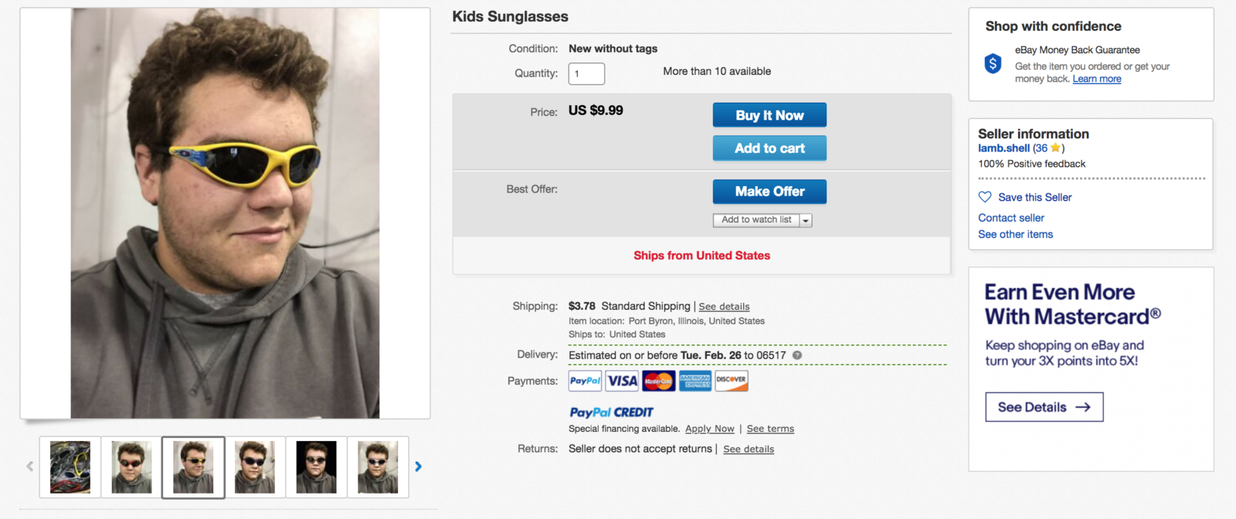Click the Mastercard payment icon

click(658, 381)
